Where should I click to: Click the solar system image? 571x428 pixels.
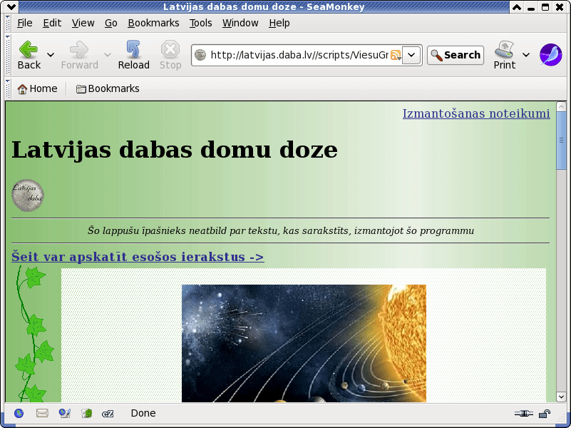(304, 344)
